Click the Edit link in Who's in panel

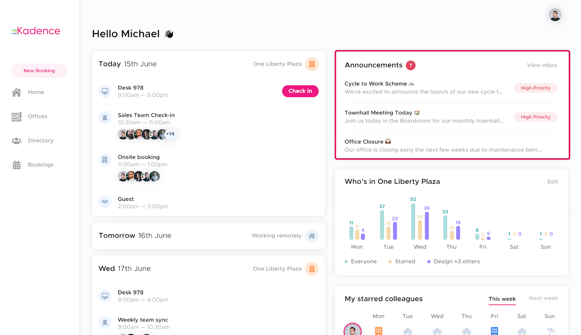click(x=552, y=182)
